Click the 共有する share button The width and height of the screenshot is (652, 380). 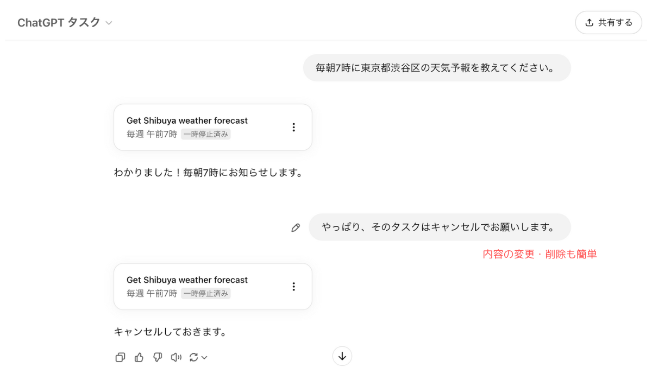pyautogui.click(x=609, y=23)
